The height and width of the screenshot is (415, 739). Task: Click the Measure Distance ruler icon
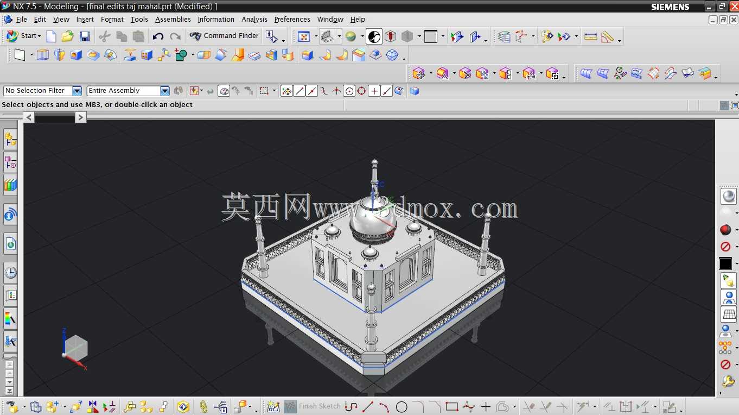[x=591, y=36]
